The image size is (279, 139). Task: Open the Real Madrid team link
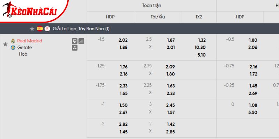[x=30, y=41]
